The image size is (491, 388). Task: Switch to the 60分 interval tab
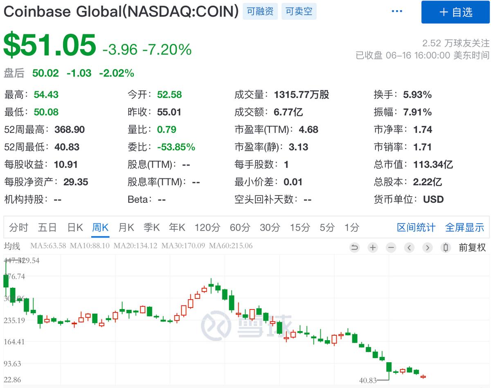[240, 227]
